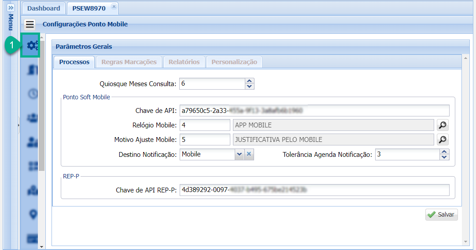Click the location pin sidebar icon
The height and width of the screenshot is (250, 476).
[33, 214]
